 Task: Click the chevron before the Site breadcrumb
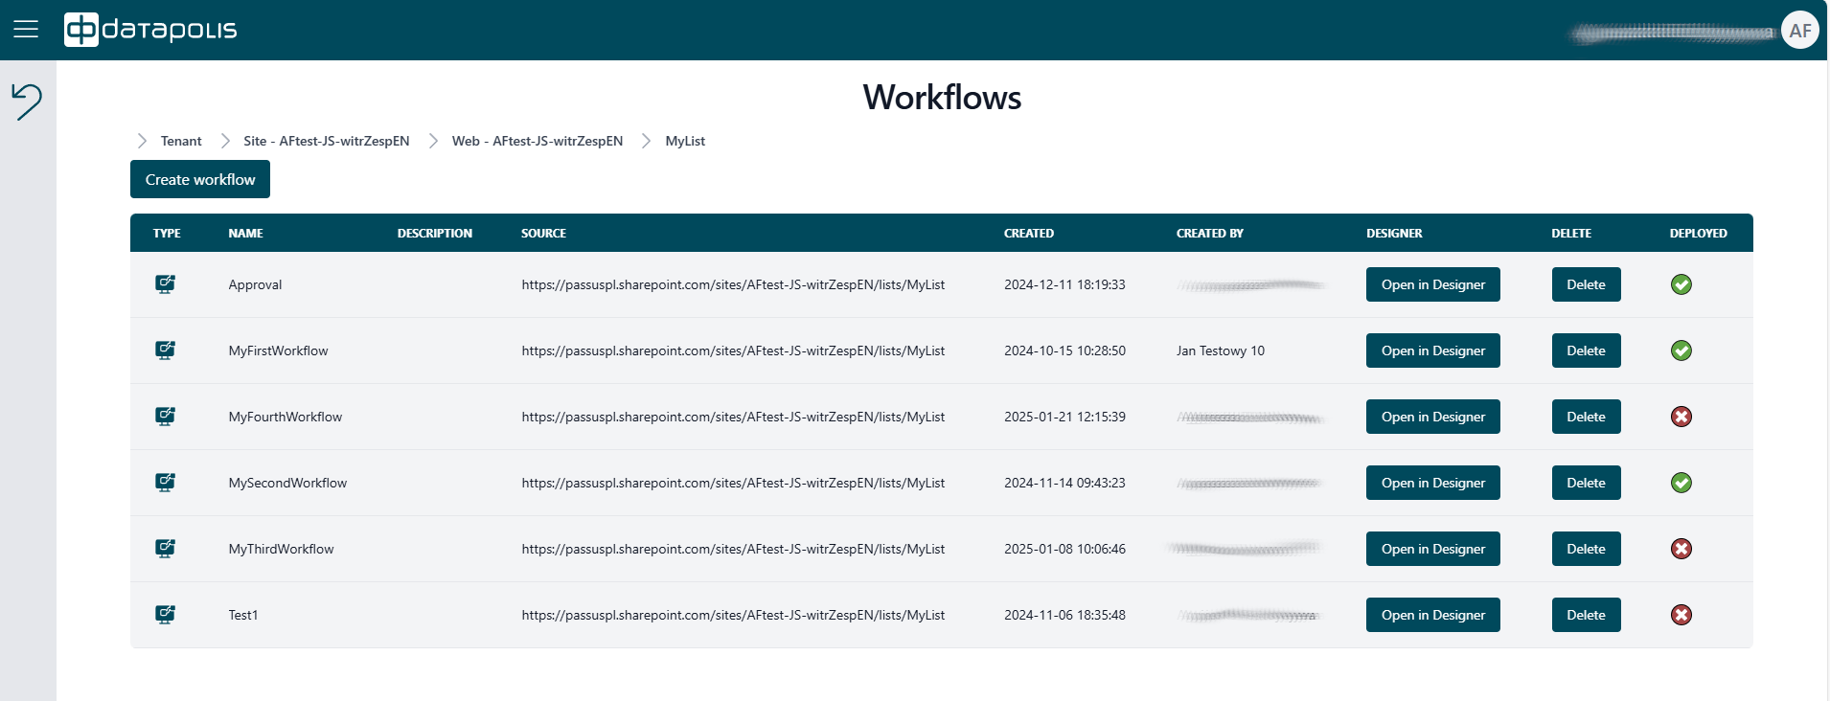225,141
